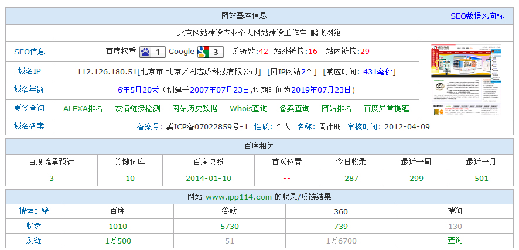
Task: Open the ALEXA排名 query link
Action: (x=83, y=108)
